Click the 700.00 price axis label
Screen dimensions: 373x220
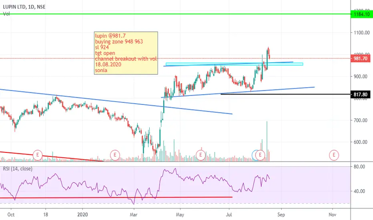[x=360, y=120]
